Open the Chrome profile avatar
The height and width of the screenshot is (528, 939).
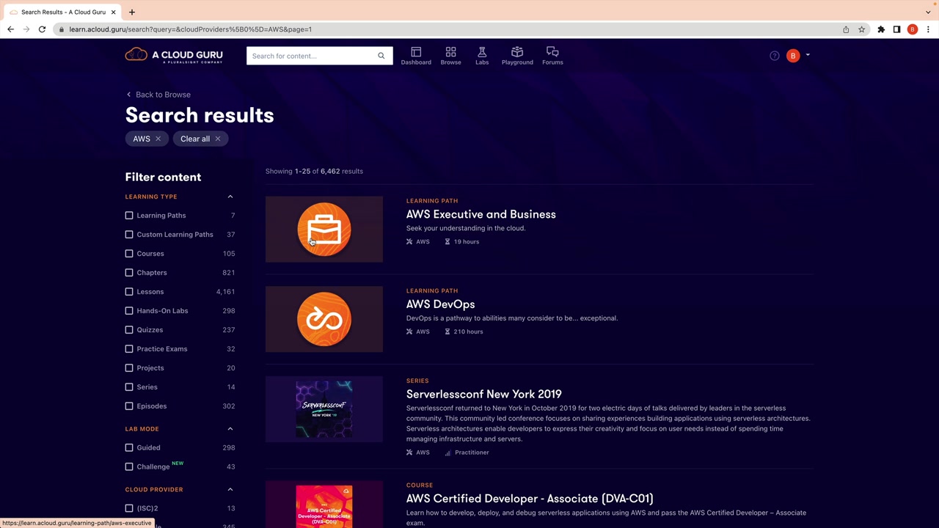913,29
